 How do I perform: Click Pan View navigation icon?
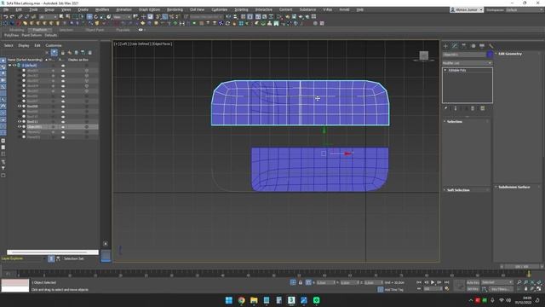[x=526, y=289]
